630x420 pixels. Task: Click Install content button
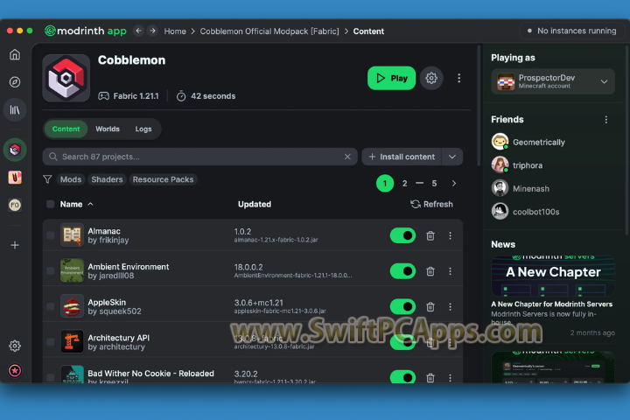click(402, 157)
